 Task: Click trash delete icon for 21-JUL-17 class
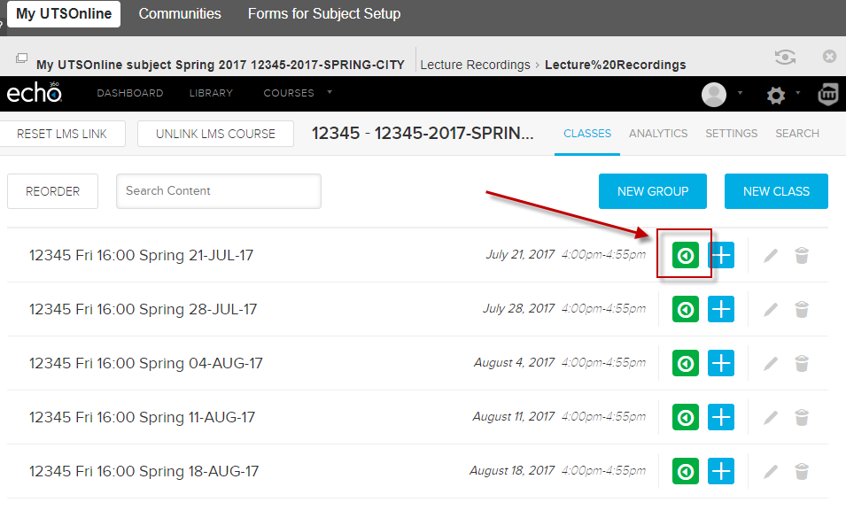pyautogui.click(x=802, y=256)
